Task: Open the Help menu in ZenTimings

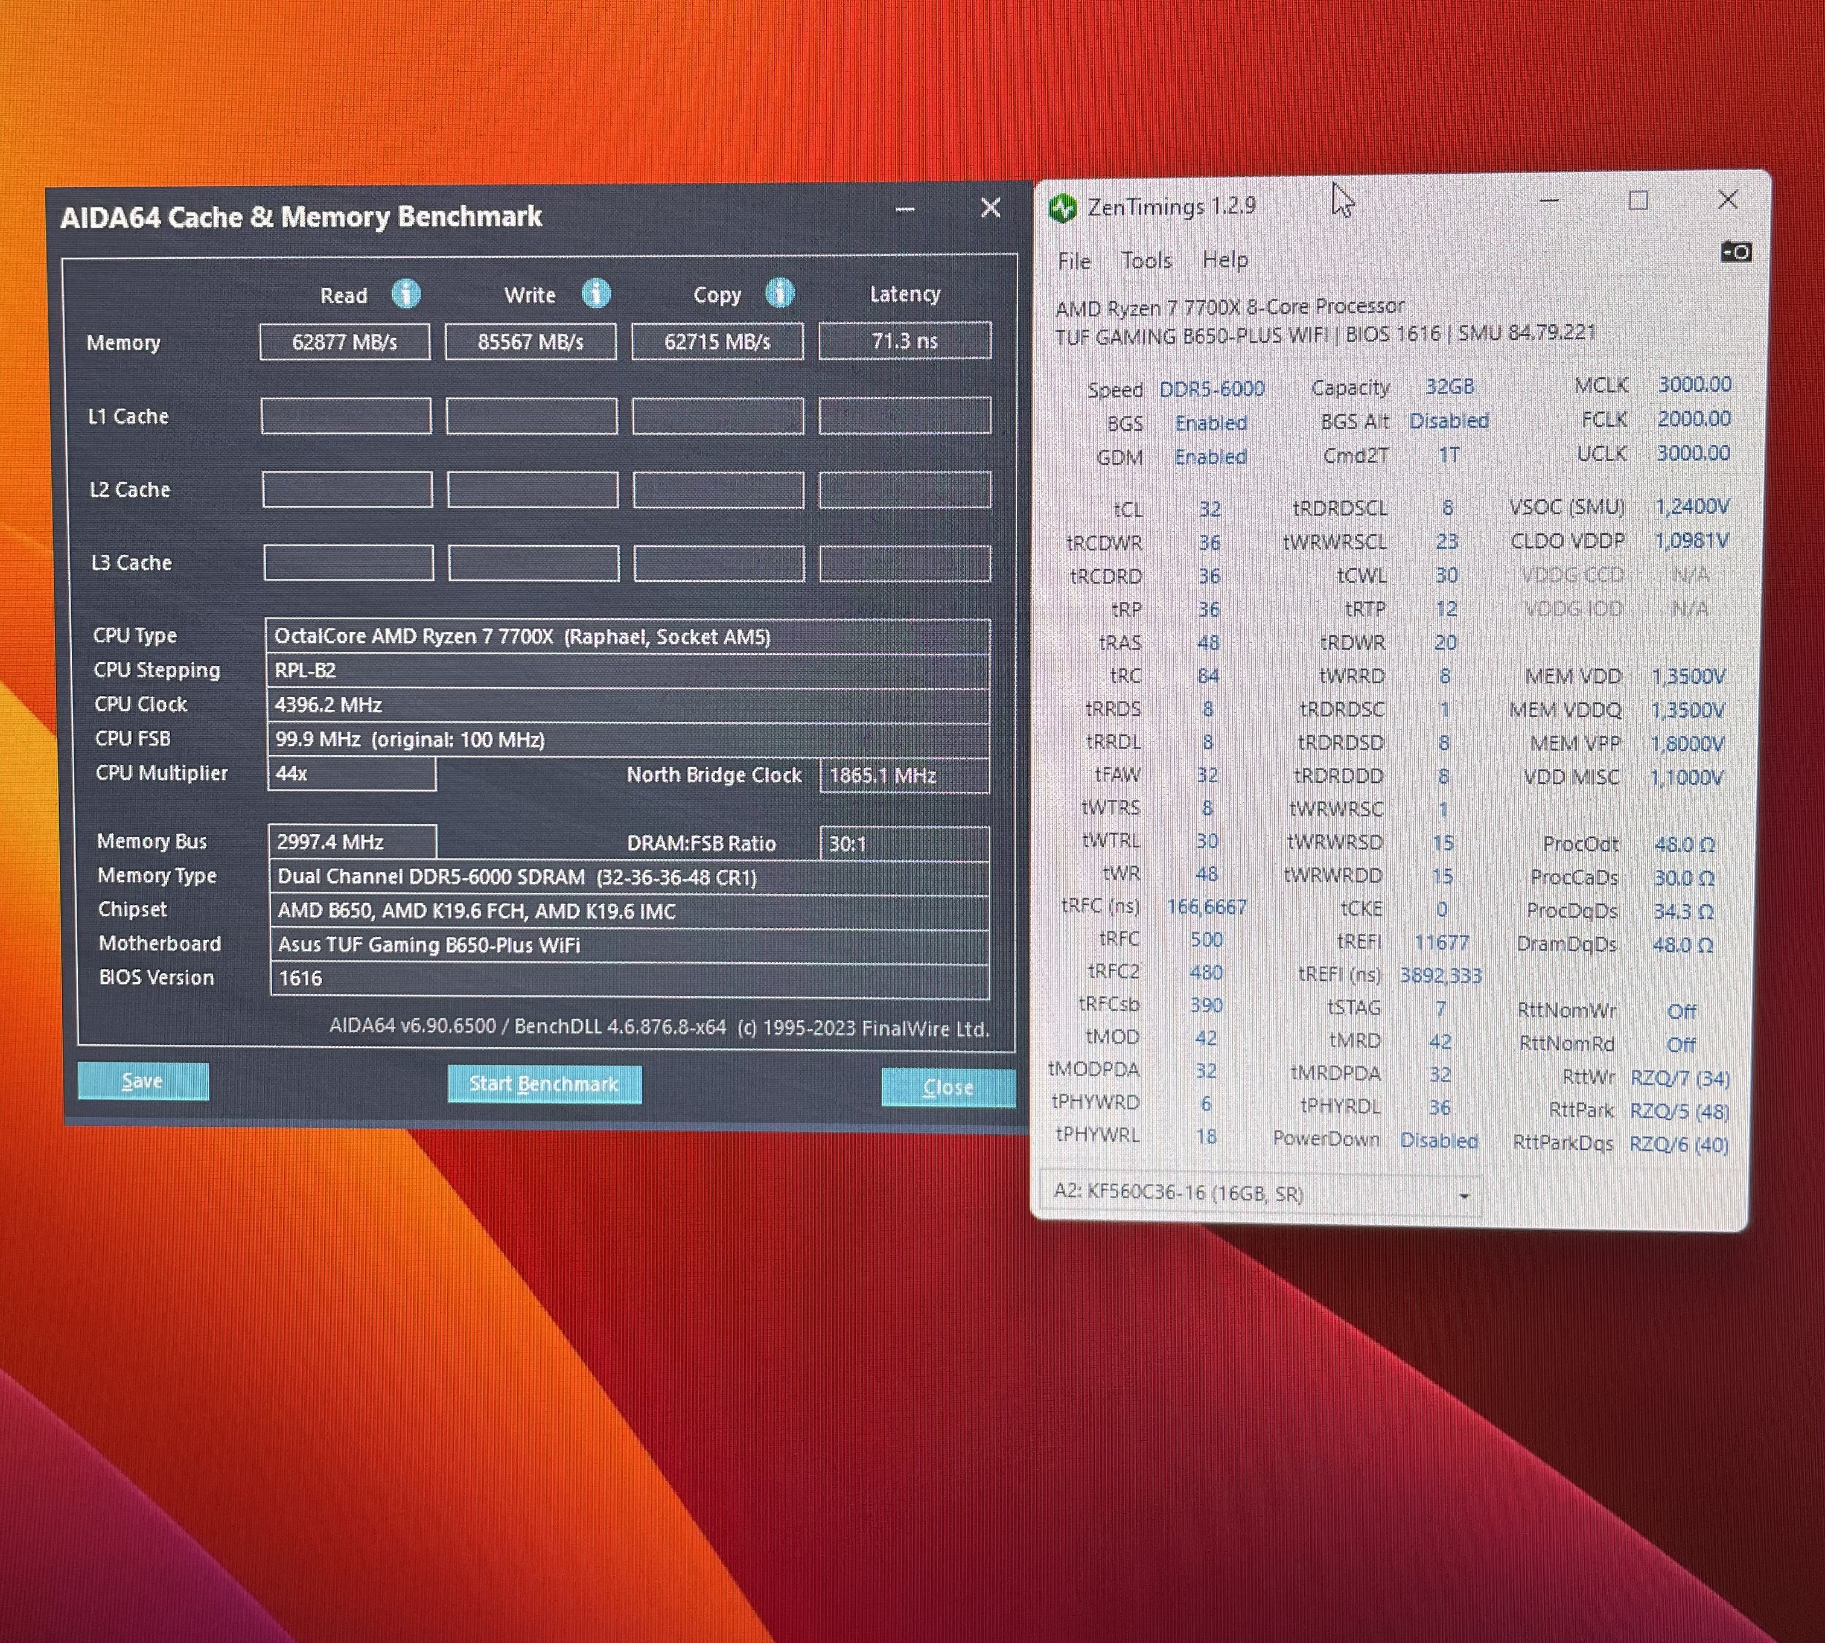Action: point(1225,260)
